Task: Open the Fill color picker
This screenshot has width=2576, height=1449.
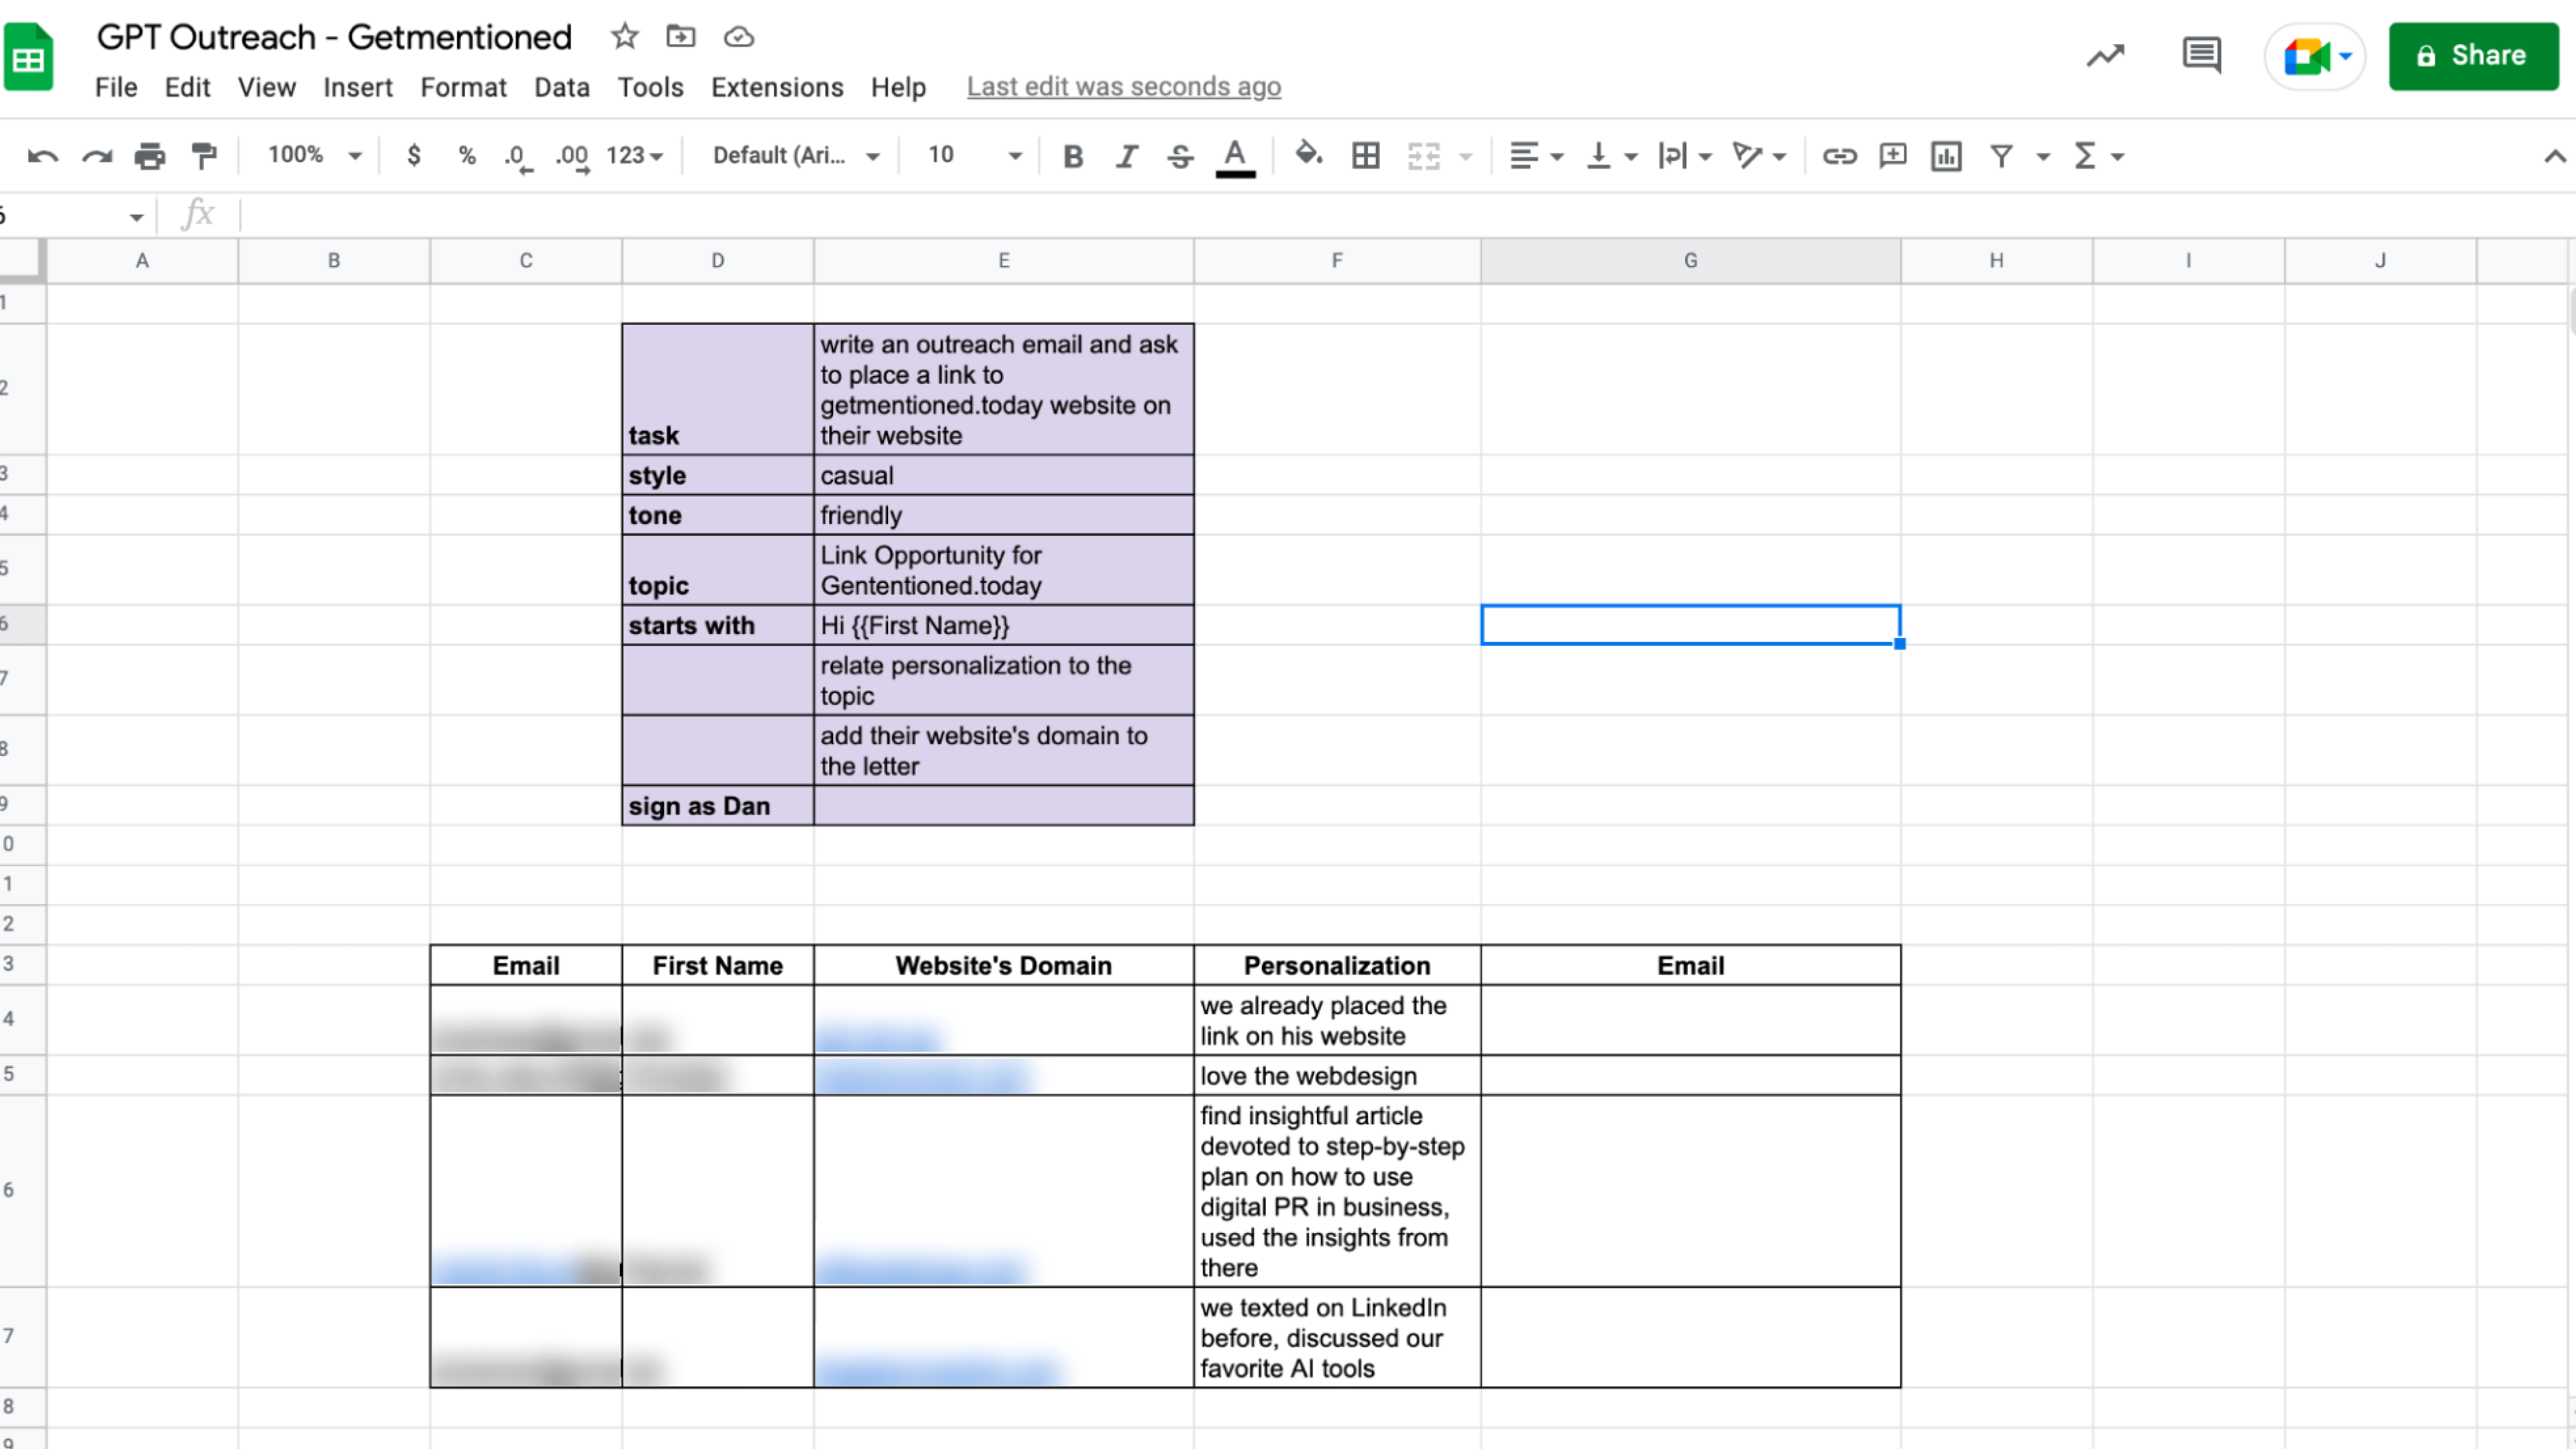Action: pos(1307,155)
